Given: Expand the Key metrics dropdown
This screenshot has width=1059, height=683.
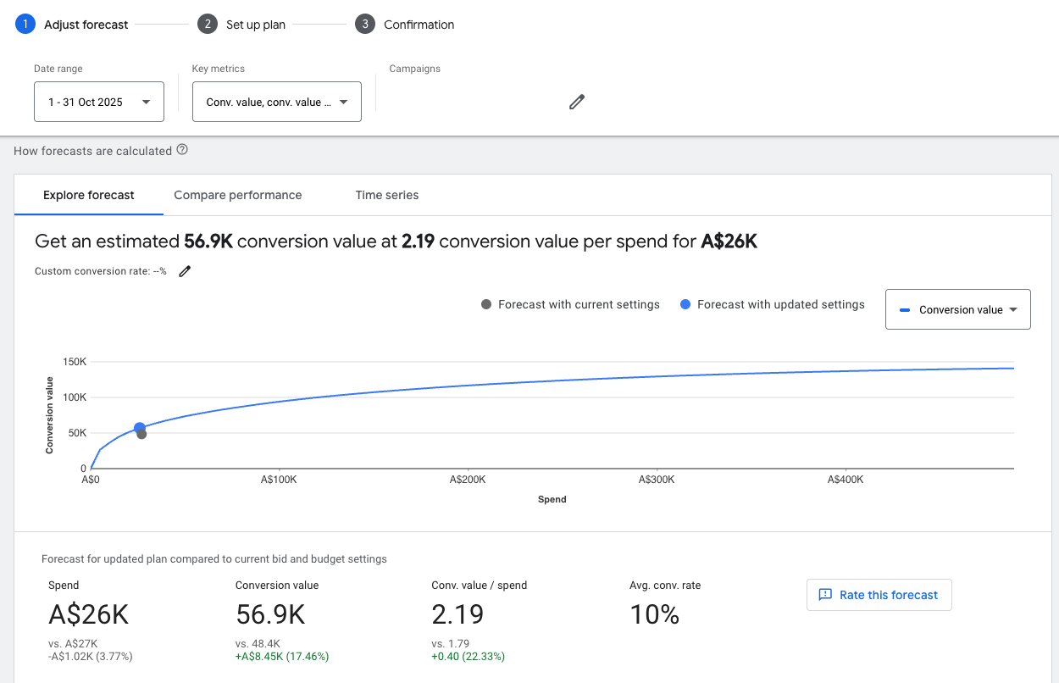Looking at the screenshot, I should tap(276, 102).
